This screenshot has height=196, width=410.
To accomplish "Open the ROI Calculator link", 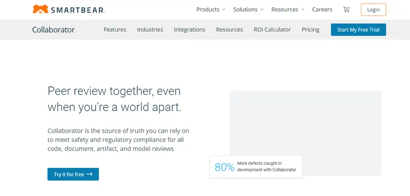I will 272,30.
